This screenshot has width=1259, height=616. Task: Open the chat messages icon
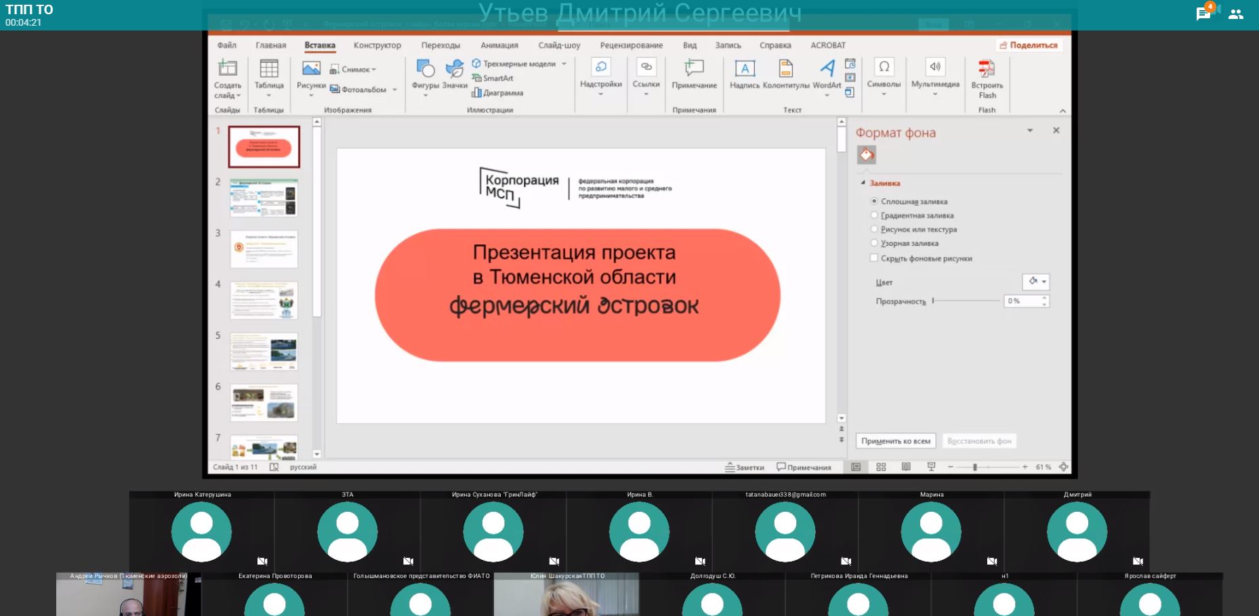pyautogui.click(x=1203, y=14)
